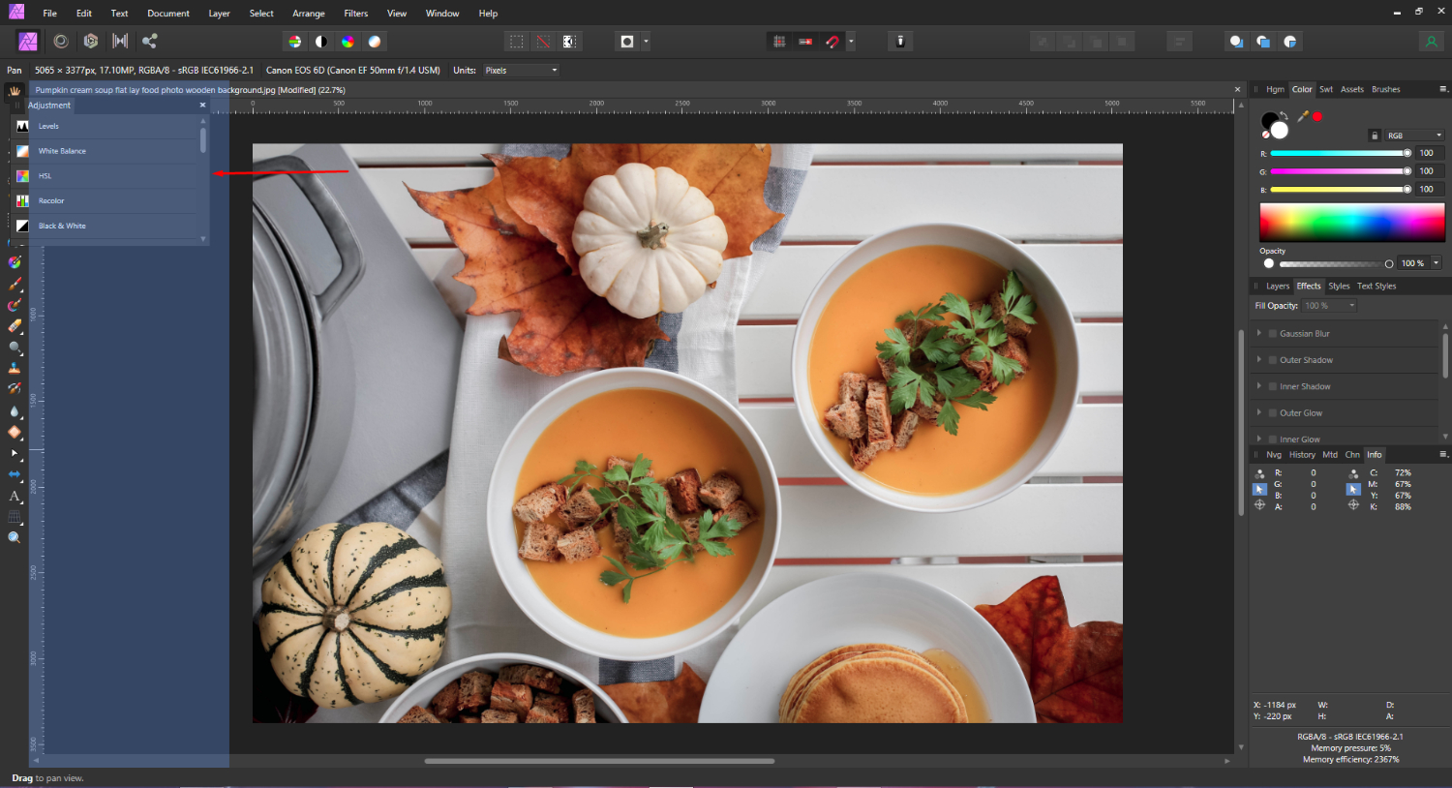1452x788 pixels.
Task: Close the Adjustment panel
Action: click(x=202, y=105)
